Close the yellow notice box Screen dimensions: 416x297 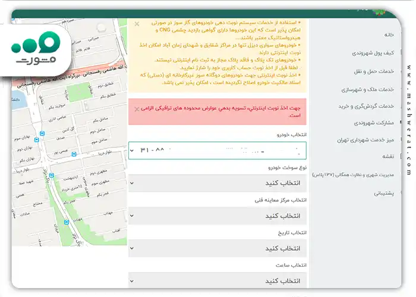(137, 24)
